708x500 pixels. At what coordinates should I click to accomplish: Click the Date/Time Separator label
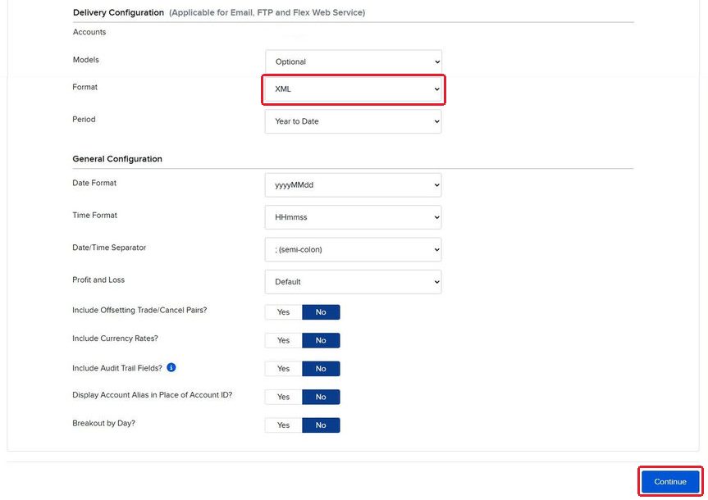point(109,248)
